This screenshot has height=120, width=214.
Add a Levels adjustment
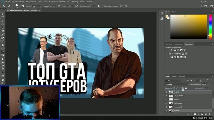[175, 50]
